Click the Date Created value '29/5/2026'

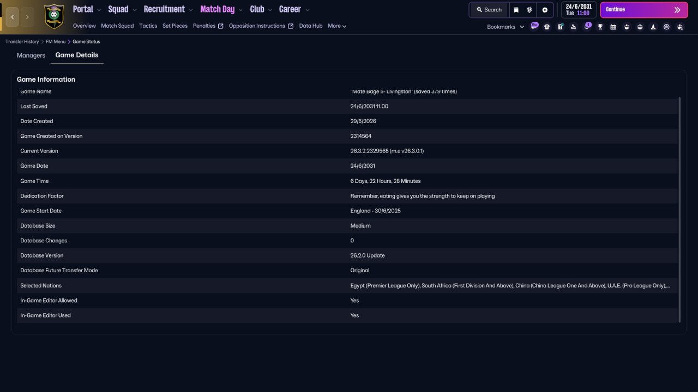point(363,121)
